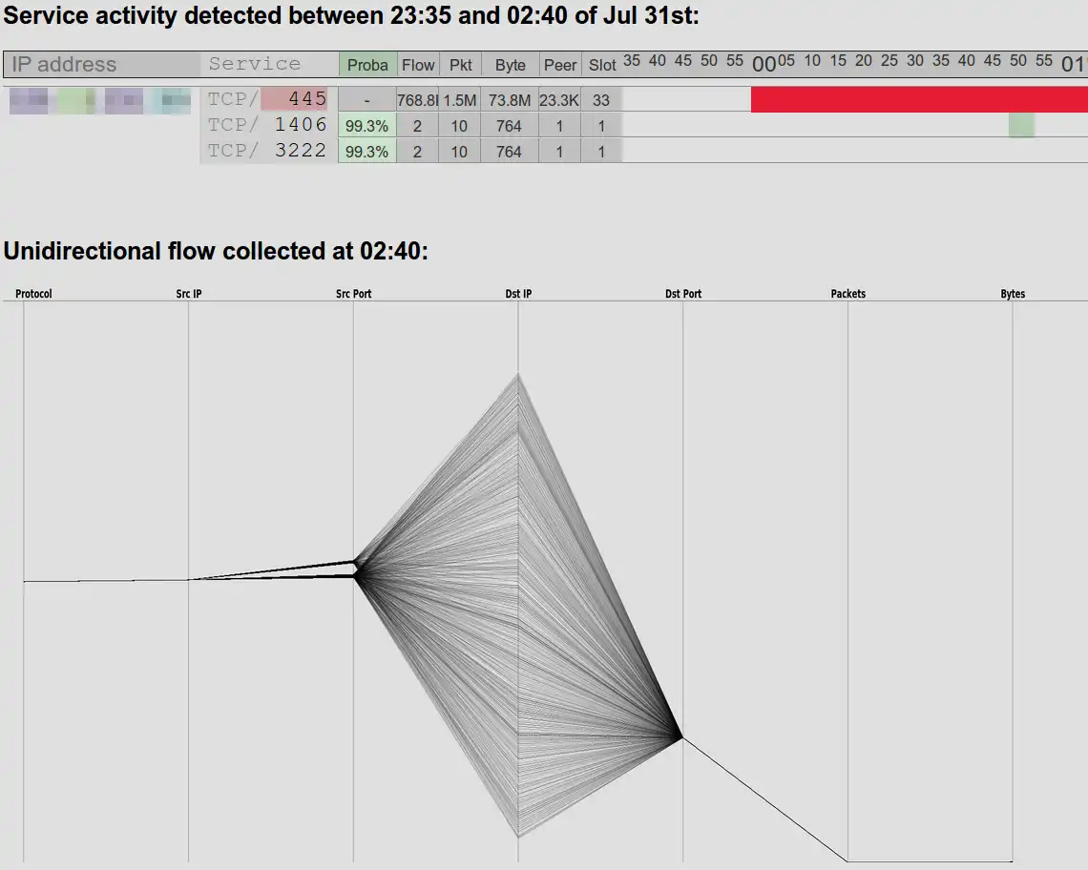Click the Bytes axis label
Image resolution: width=1088 pixels, height=870 pixels.
point(1013,294)
